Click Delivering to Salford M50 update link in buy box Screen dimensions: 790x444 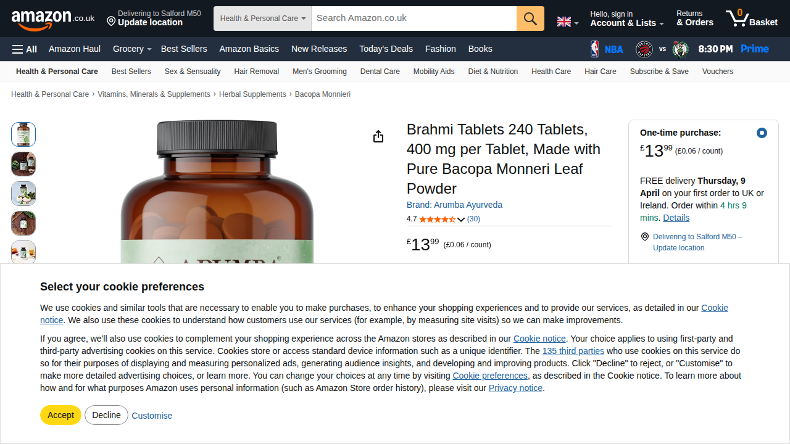697,242
